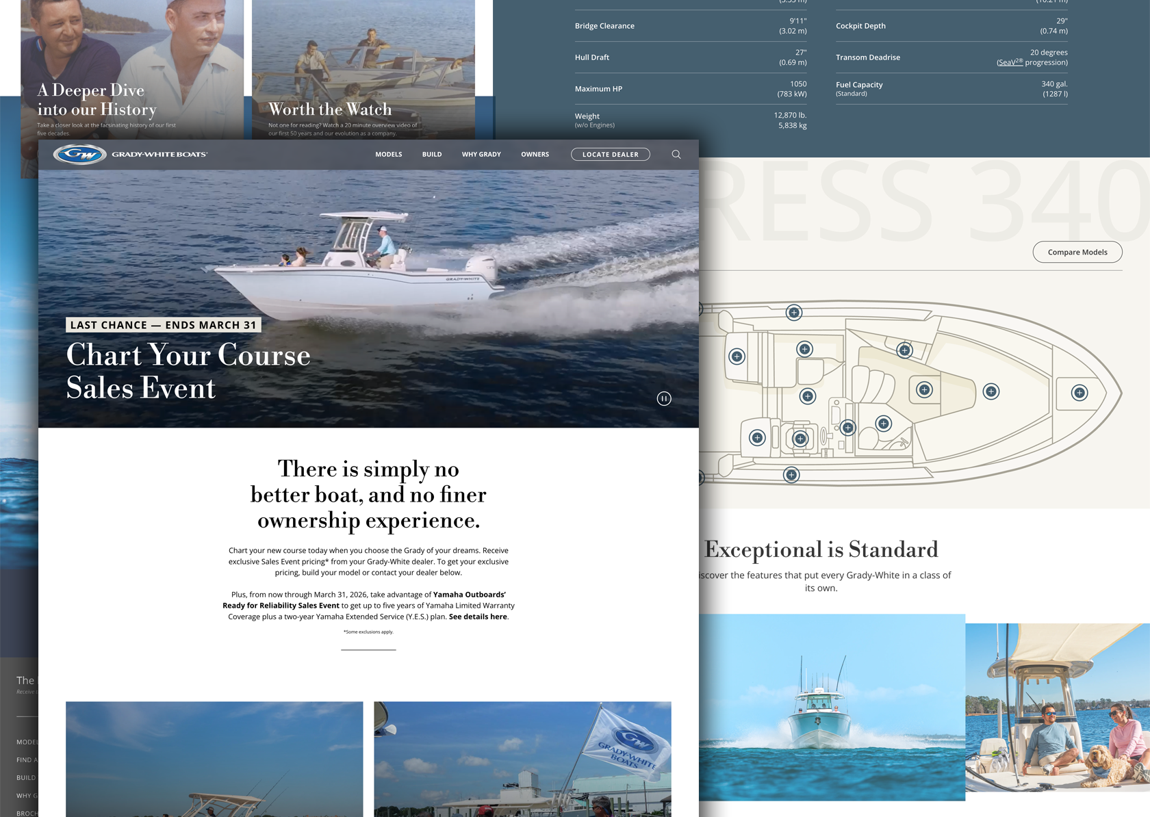Click the Locate Dealer button

(x=610, y=155)
